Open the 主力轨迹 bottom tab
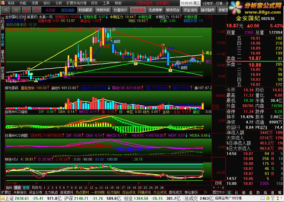The width and height of the screenshot is (284, 202). [51, 192]
